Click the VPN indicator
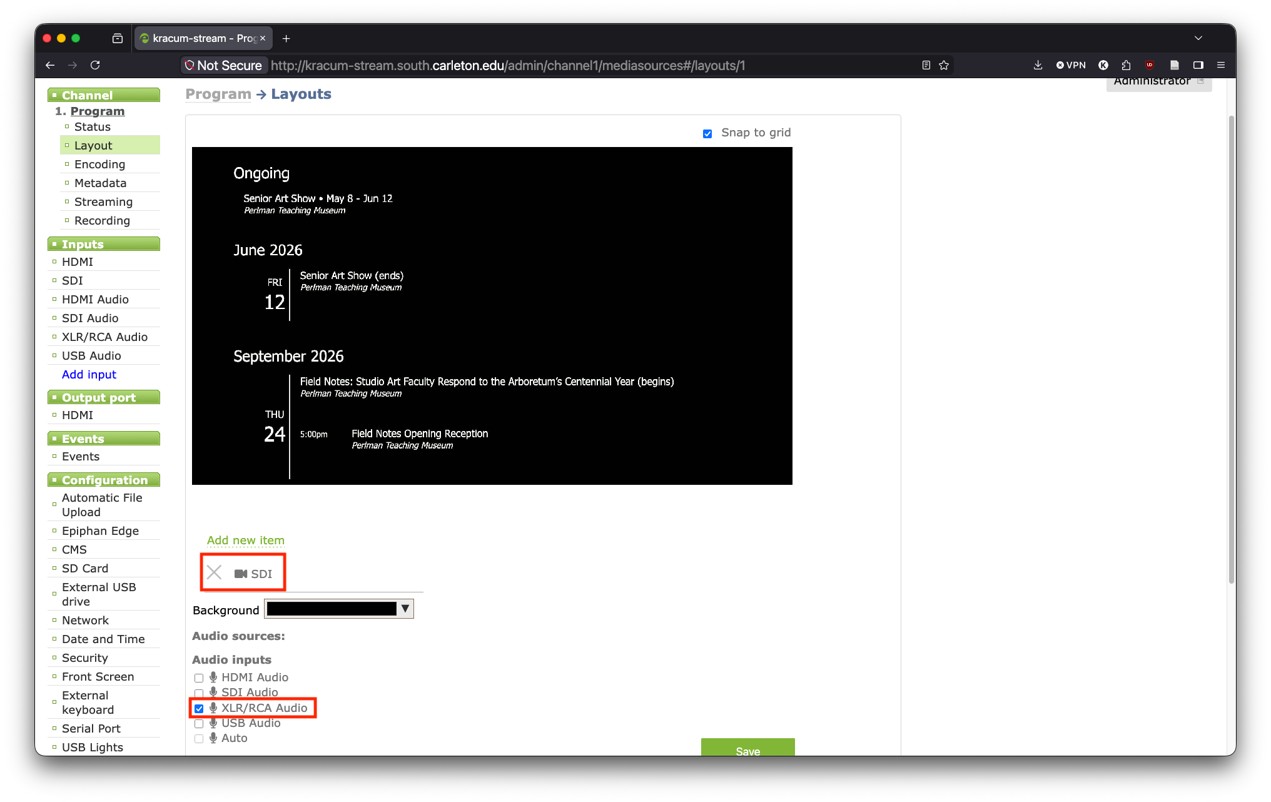 (1071, 65)
